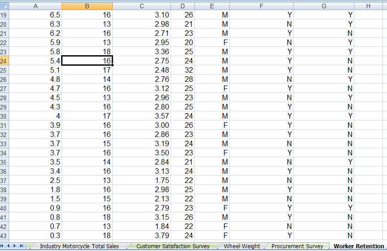Select row 19 header
This screenshot has height=251, width=387.
click(x=5, y=15)
